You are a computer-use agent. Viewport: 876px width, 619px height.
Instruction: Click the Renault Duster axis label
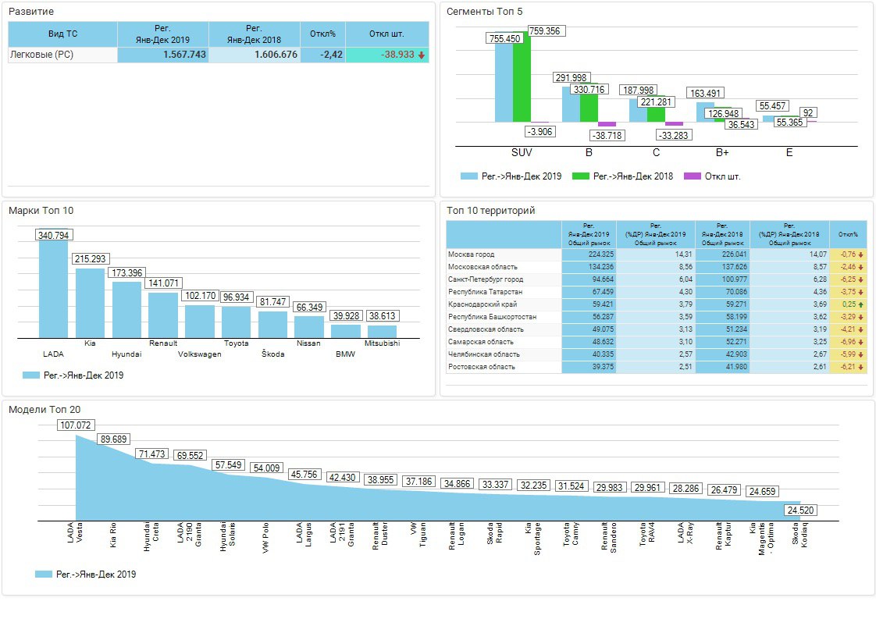tap(380, 536)
